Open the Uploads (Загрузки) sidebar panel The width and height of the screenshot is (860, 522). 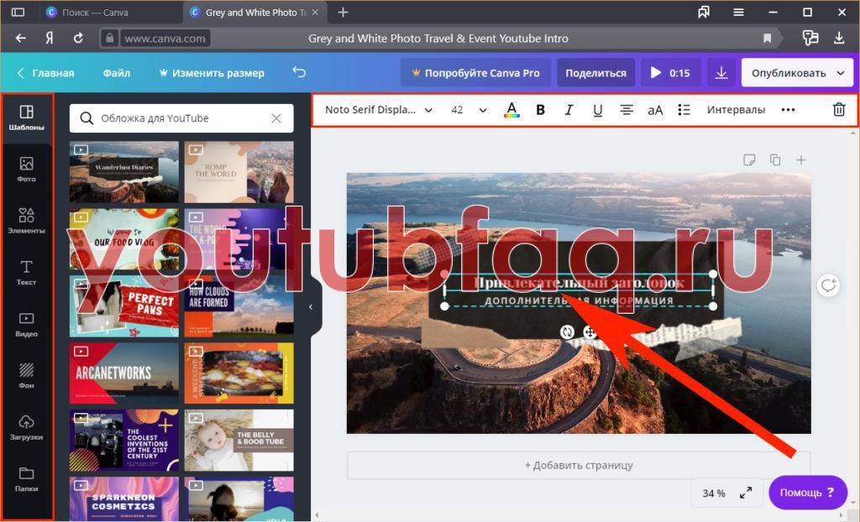coord(27,426)
